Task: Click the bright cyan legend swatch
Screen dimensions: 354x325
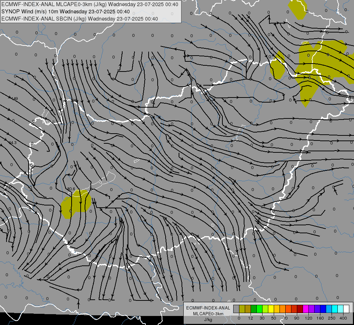Action: tap(334, 309)
